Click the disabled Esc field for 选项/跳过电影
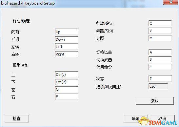 point(158,86)
